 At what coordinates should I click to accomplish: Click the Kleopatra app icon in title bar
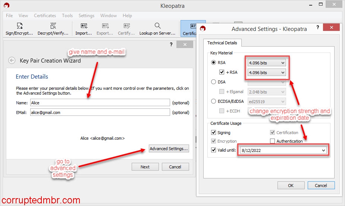pos(7,5)
